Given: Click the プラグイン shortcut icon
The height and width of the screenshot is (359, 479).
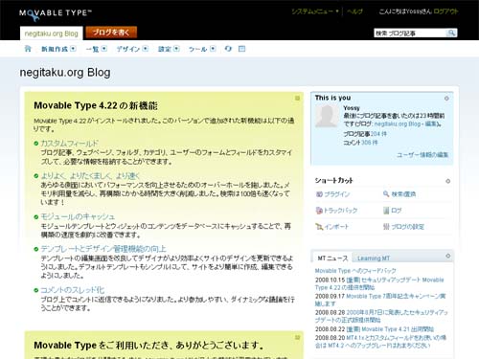Looking at the screenshot, I should pos(319,194).
